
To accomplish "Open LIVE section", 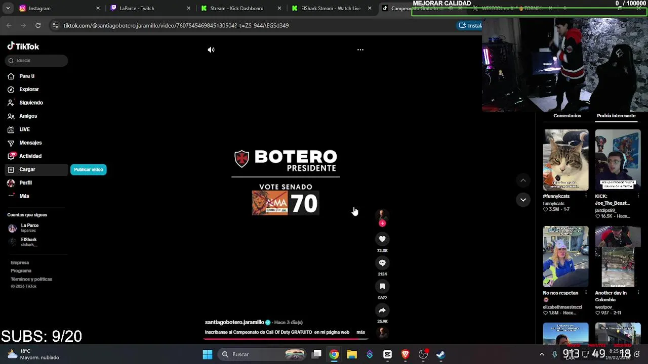I will click(x=24, y=129).
